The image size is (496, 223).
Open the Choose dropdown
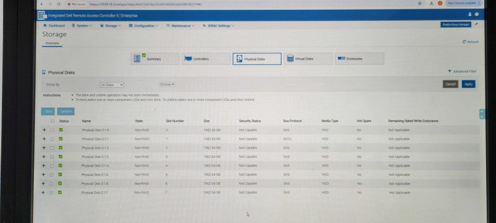(167, 84)
